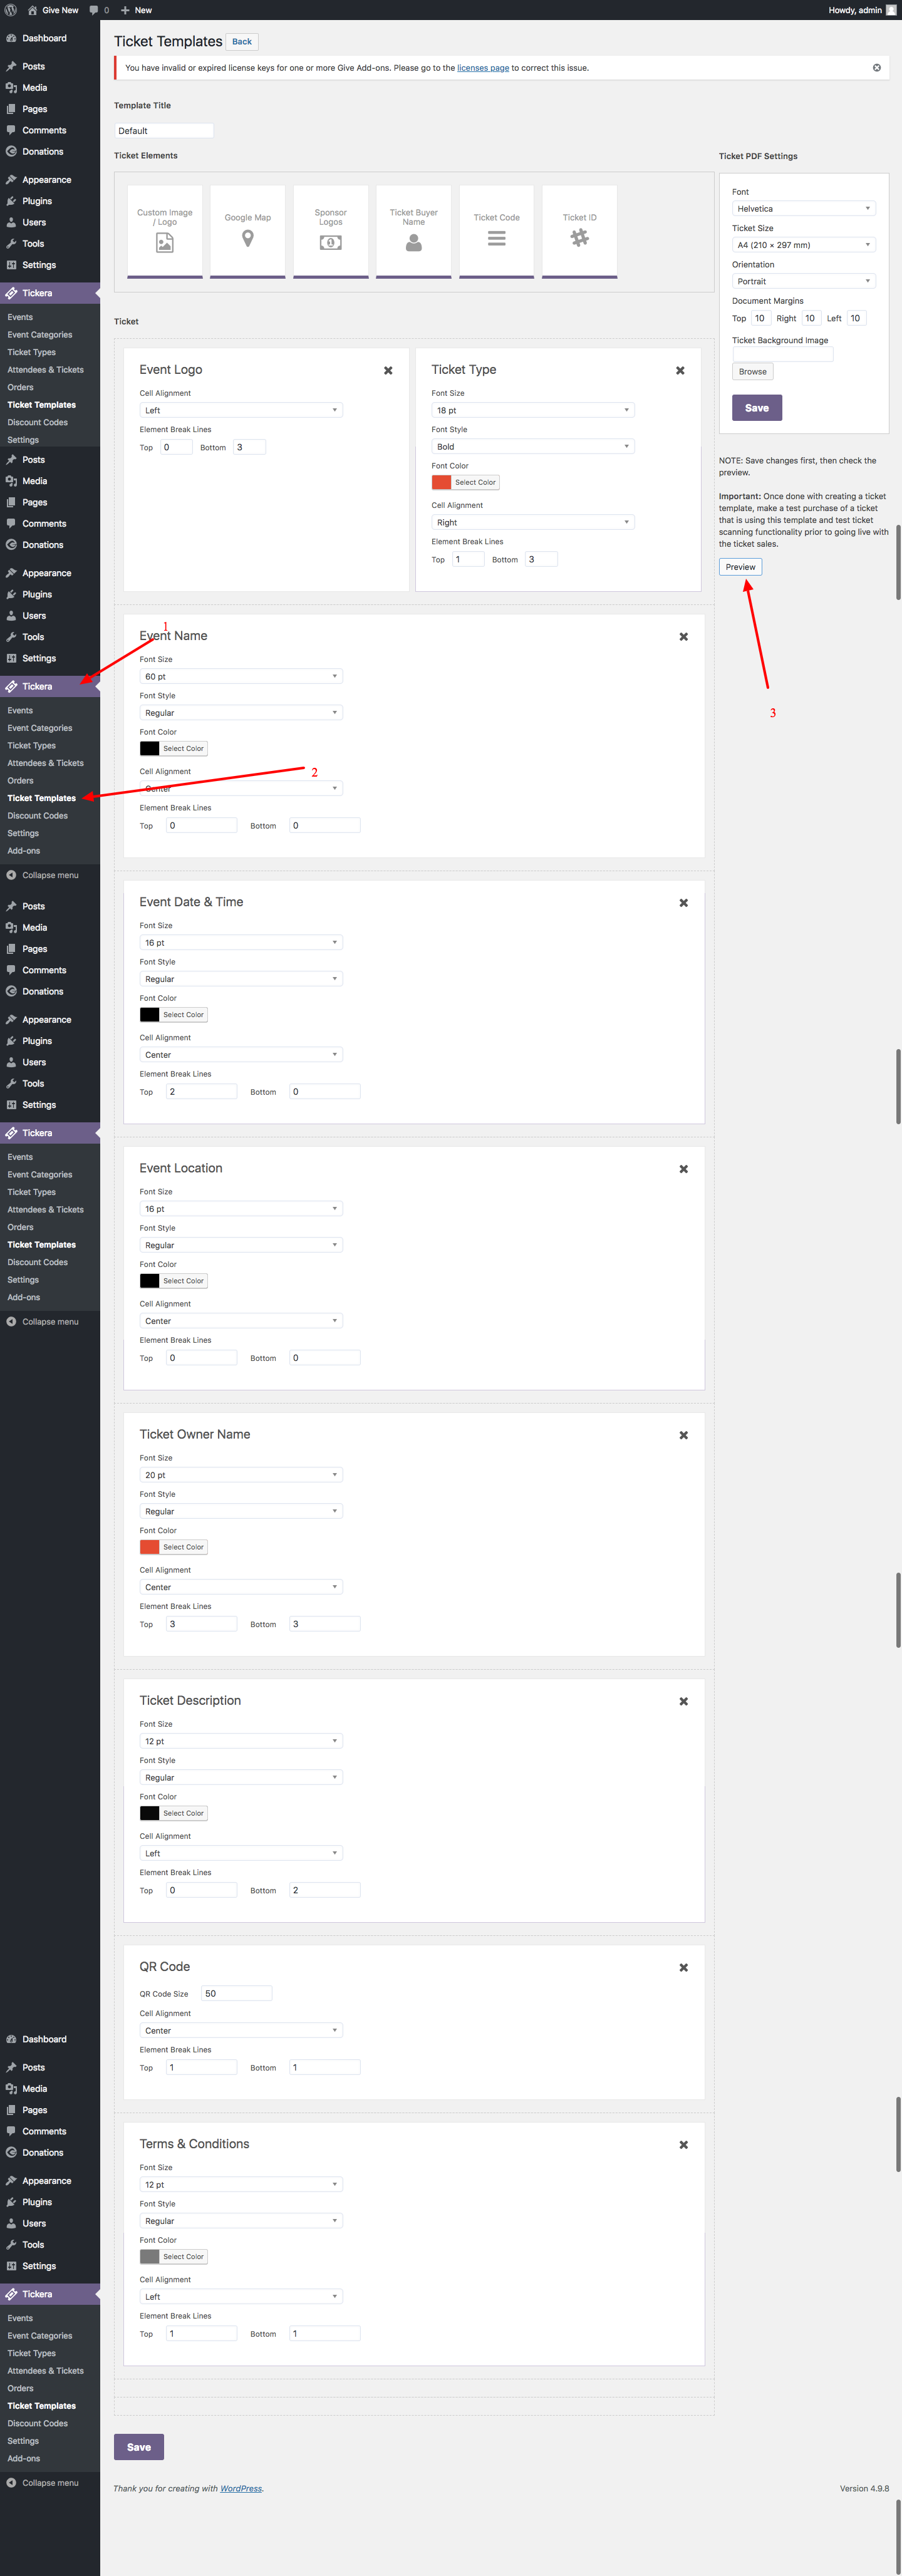This screenshot has width=902, height=2576.
Task: Remove the Terms & Conditions element box
Action: click(x=684, y=2144)
